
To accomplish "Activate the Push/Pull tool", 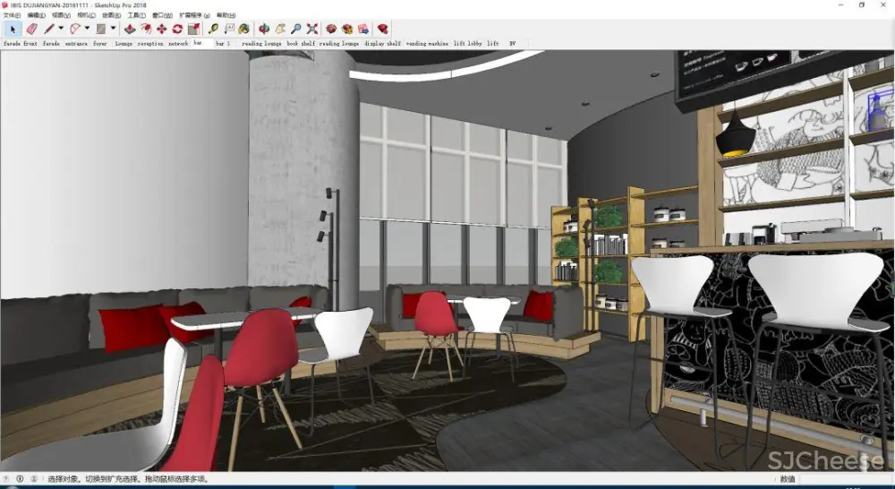I will coord(130,29).
